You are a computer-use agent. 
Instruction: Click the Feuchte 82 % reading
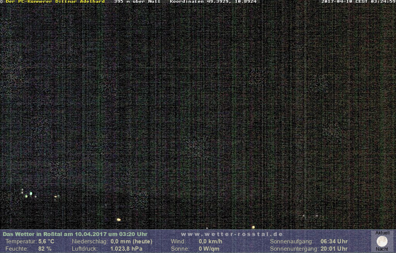tap(44, 249)
